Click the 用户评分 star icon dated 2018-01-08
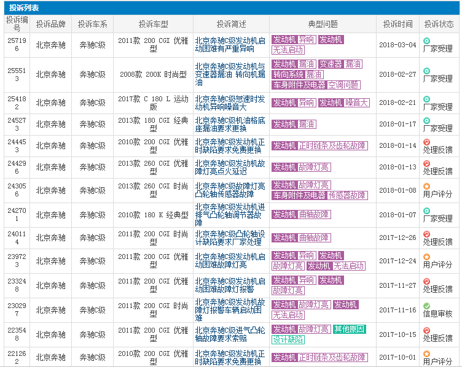This screenshot has width=462, height=367. tap(426, 185)
